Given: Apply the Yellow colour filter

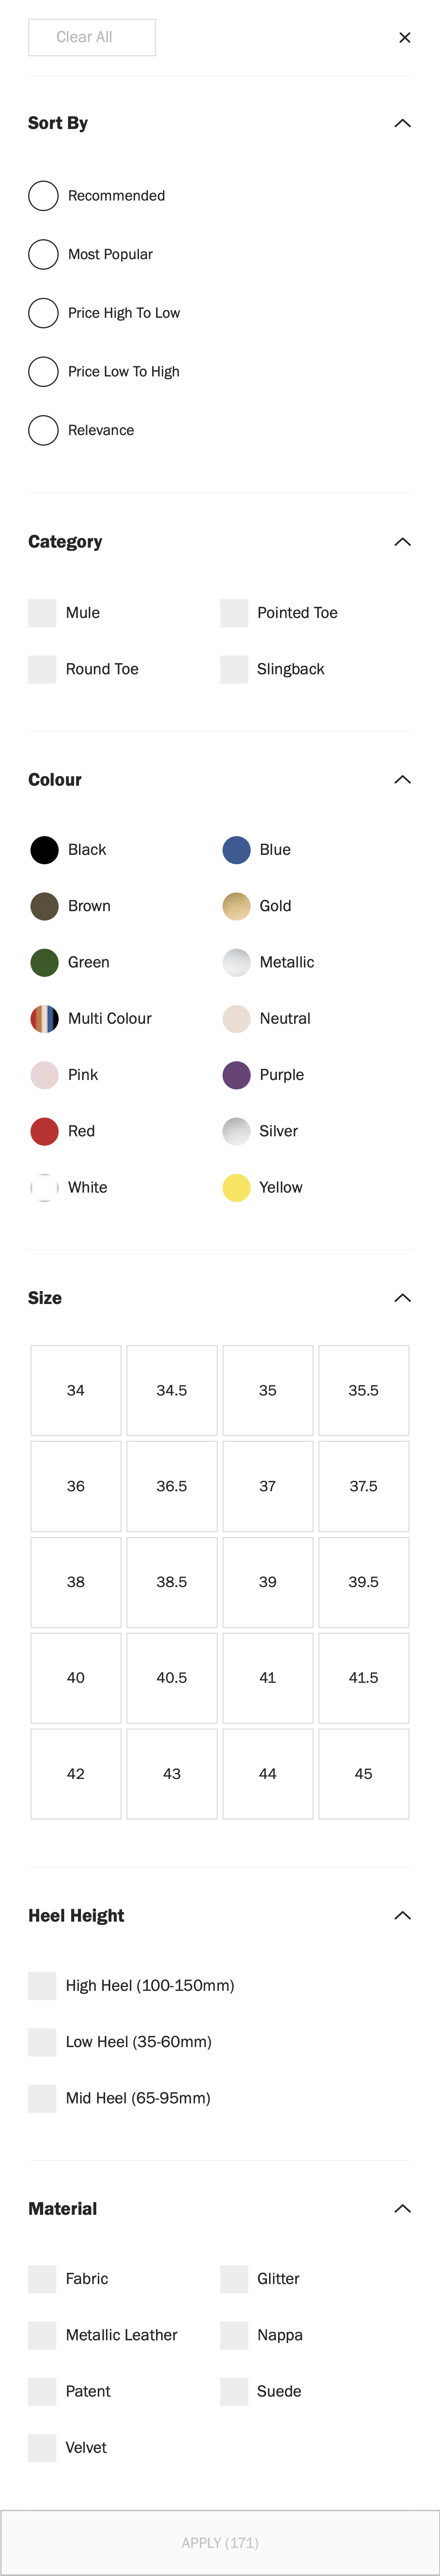Looking at the screenshot, I should pyautogui.click(x=236, y=1187).
